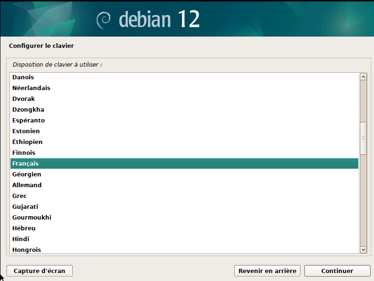Pick the Grec layout
Viewport: 374px width, 281px height.
[184, 196]
